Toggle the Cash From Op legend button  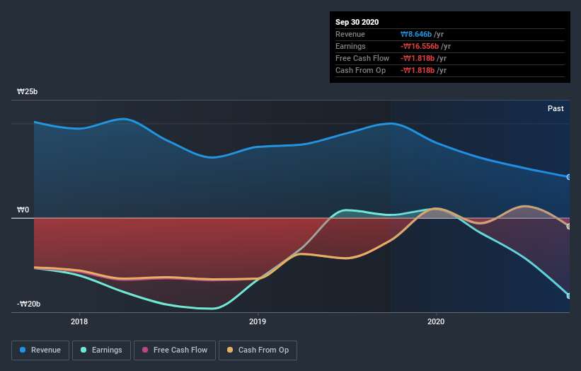point(258,350)
